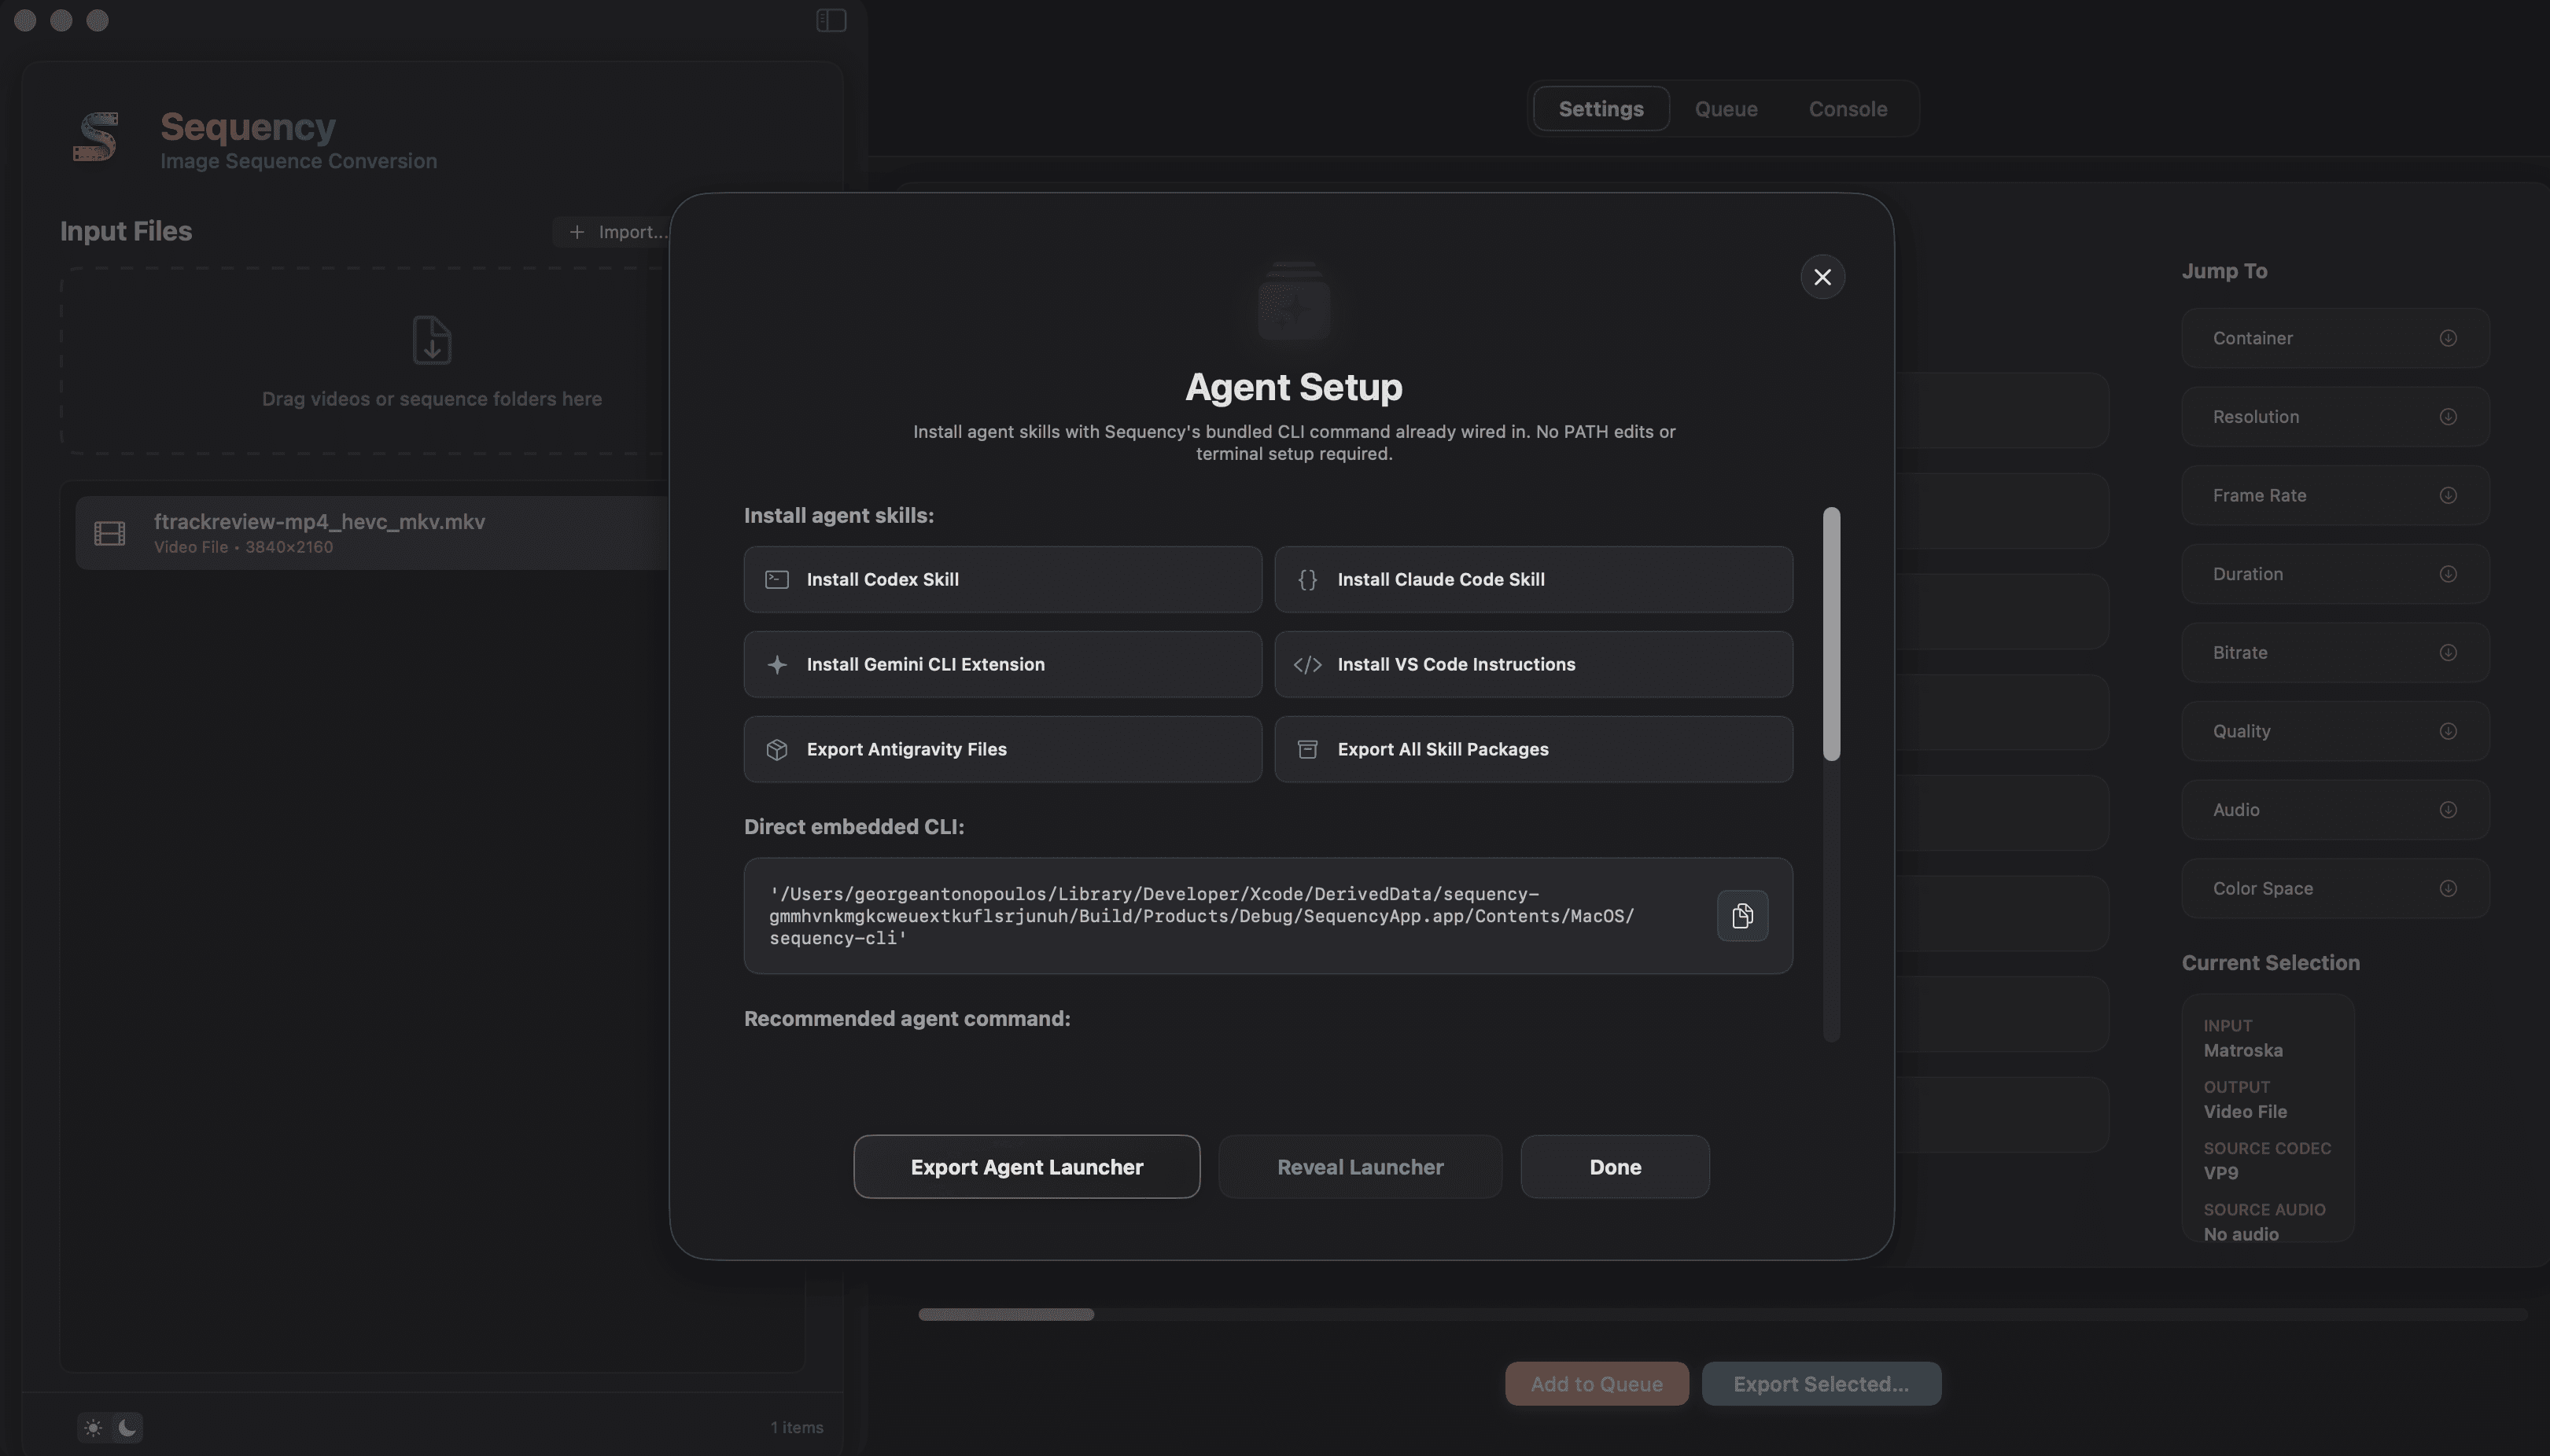This screenshot has width=2550, height=1456.
Task: Click the down-arrow icon on the Audio row
Action: 2448,810
